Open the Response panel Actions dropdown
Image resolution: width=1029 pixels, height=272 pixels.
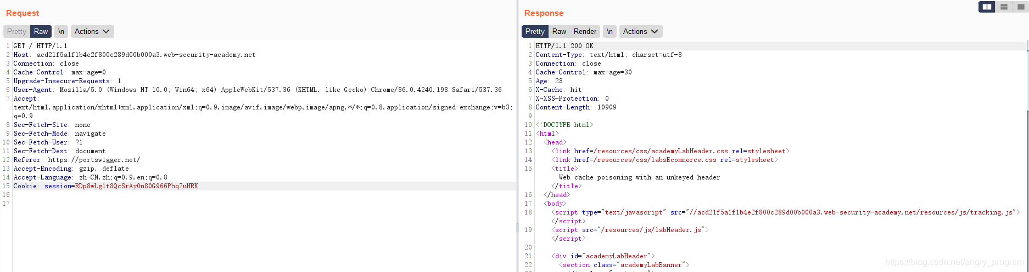(641, 31)
